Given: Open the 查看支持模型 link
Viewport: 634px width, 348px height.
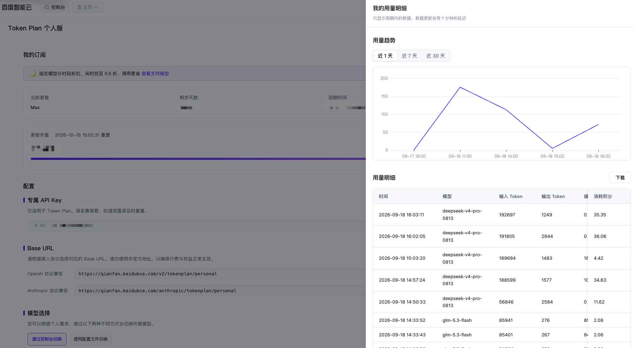Looking at the screenshot, I should click(155, 73).
